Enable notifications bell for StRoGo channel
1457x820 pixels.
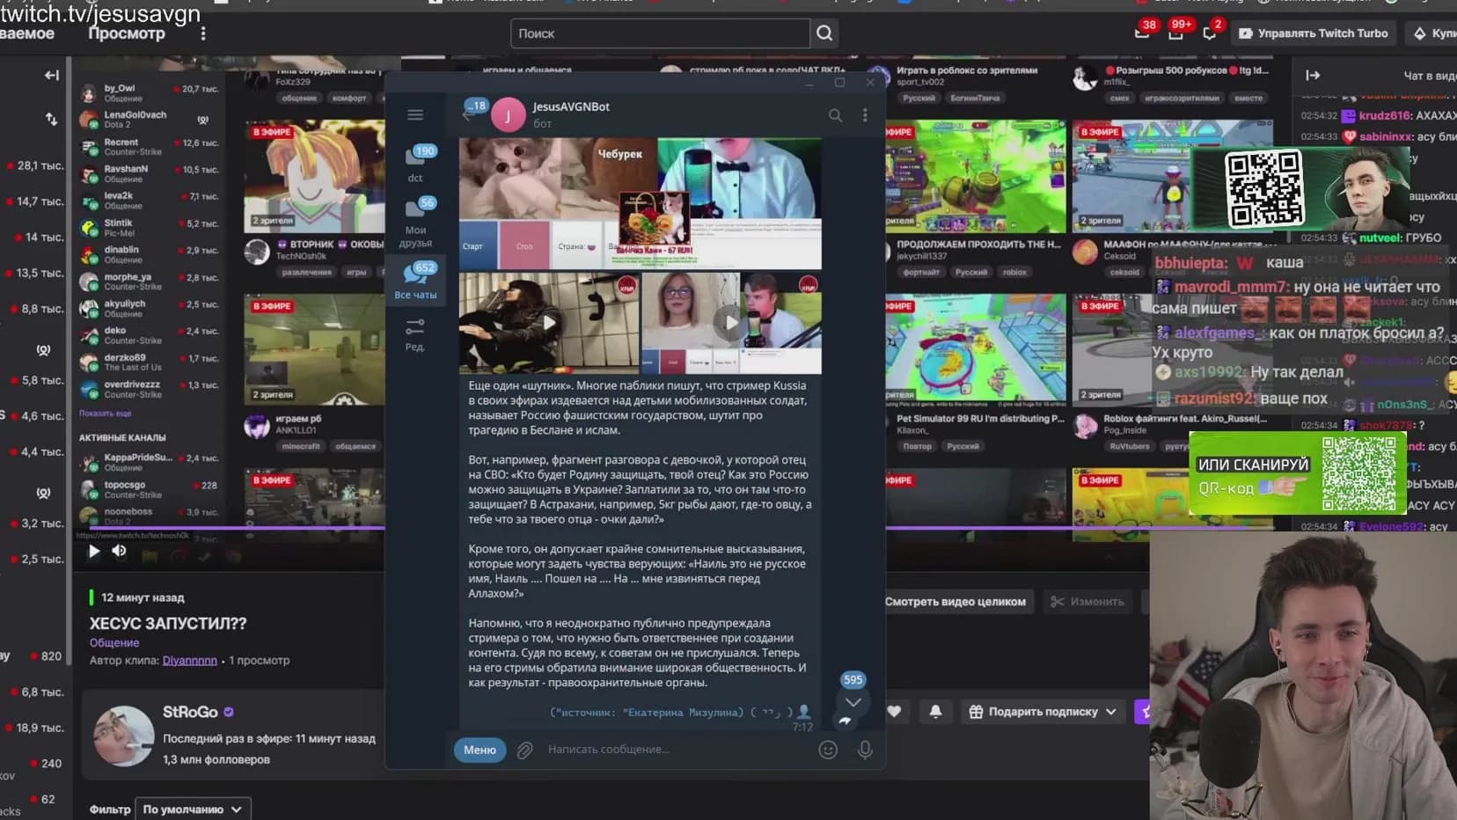pos(935,712)
